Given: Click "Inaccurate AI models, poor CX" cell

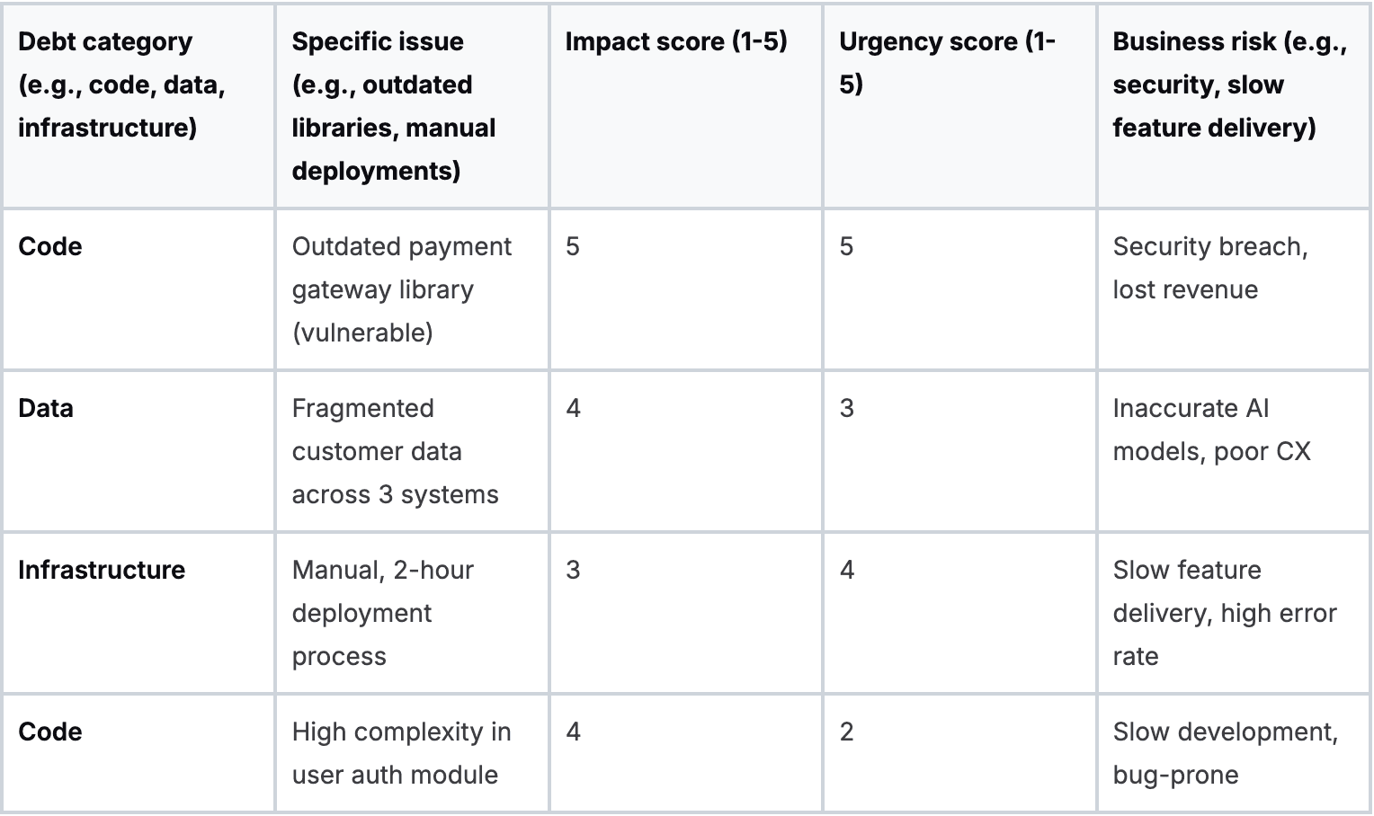Looking at the screenshot, I should pos(1211,430).
